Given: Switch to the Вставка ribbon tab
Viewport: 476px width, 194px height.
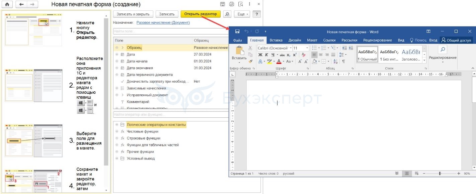Looking at the screenshot, I should [276, 40].
